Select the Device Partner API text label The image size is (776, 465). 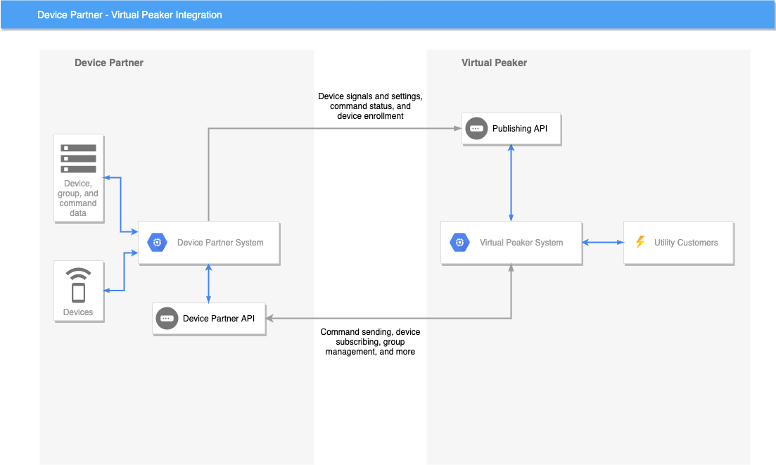tap(219, 319)
